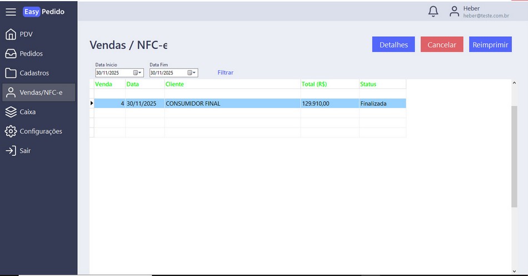Click the Caixa layers icon
This screenshot has width=528, height=276.
coord(11,112)
